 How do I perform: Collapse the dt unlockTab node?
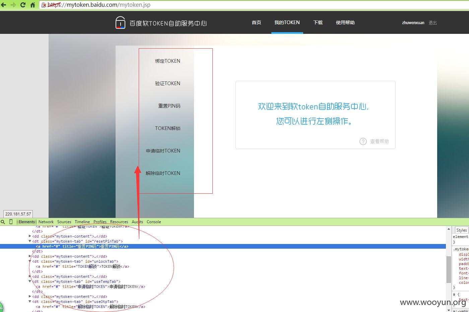(x=30, y=261)
